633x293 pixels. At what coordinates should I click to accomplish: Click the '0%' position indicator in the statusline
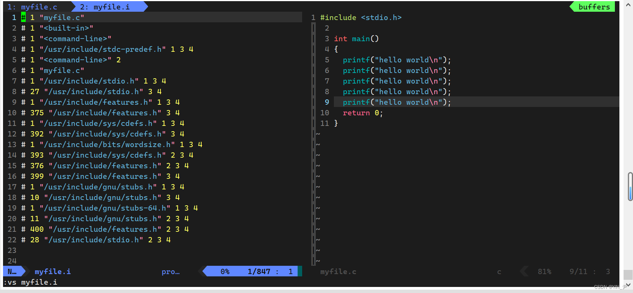click(x=225, y=271)
